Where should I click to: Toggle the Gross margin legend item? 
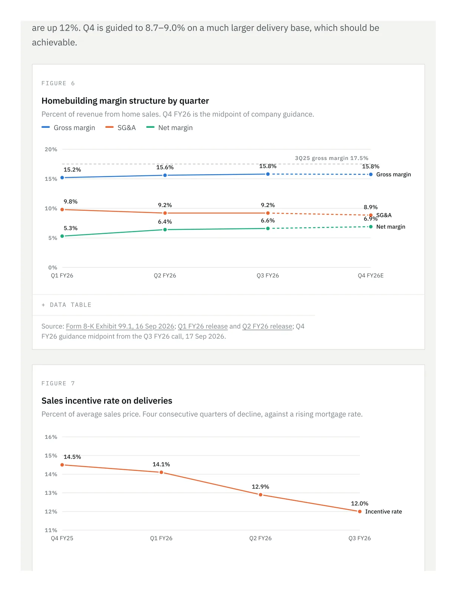[68, 128]
